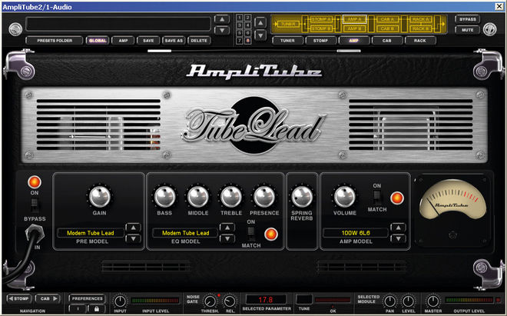Toggle the amp ON/BYPASS switch
The width and height of the screenshot is (507, 316).
coord(35,205)
